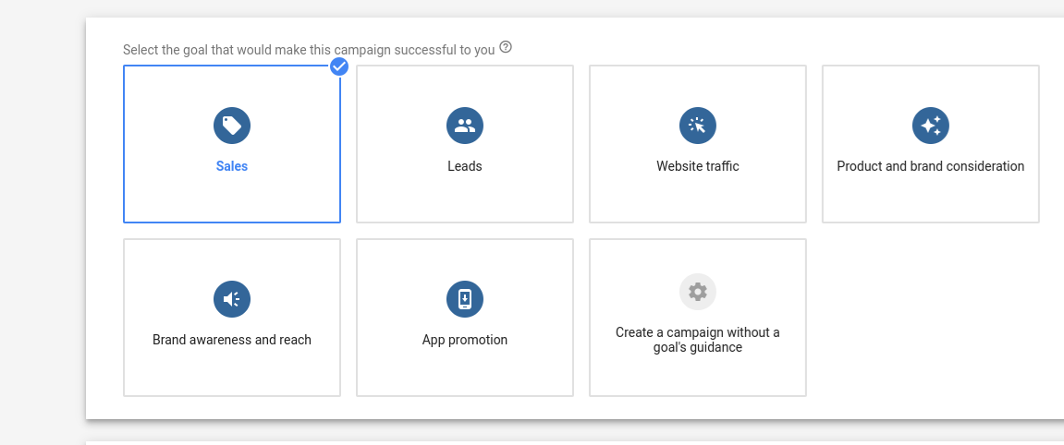Click empty slot beside the no-goal card
This screenshot has height=445, width=1064.
click(930, 317)
